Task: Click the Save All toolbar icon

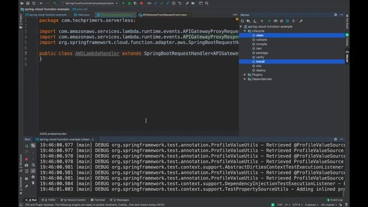Action: 28,3
